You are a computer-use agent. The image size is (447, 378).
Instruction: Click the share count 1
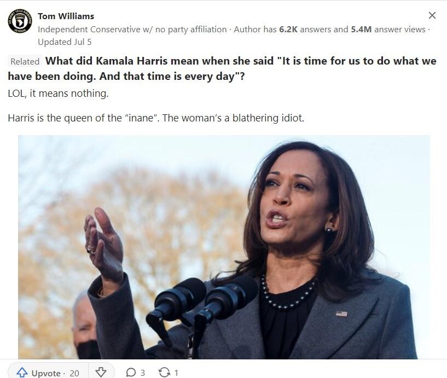[x=176, y=373]
